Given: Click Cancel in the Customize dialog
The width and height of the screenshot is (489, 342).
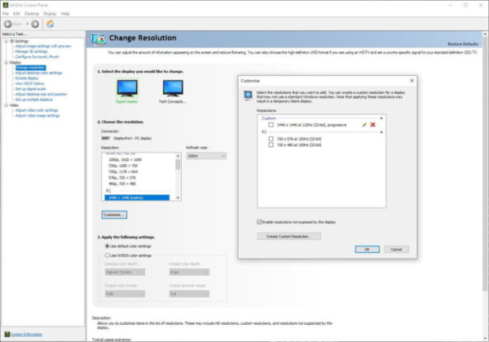Looking at the screenshot, I should (x=396, y=249).
